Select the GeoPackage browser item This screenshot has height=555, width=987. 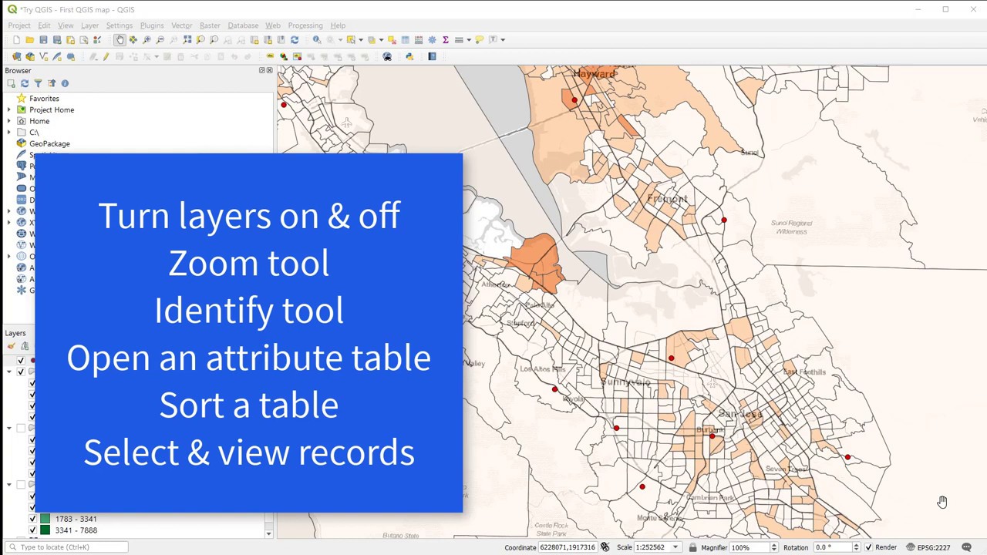click(x=49, y=144)
